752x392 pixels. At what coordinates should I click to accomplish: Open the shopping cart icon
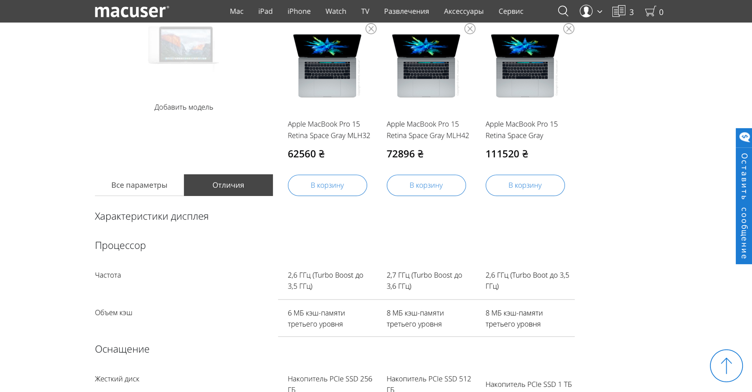[650, 11]
